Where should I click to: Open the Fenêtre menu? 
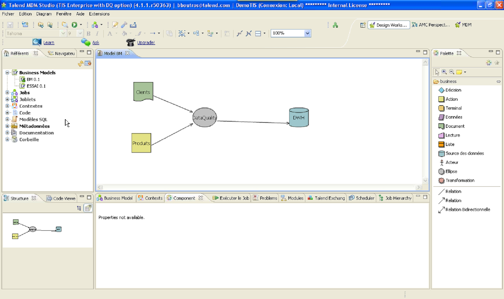(x=64, y=14)
